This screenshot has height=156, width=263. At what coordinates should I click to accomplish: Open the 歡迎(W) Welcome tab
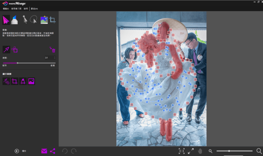35,9
